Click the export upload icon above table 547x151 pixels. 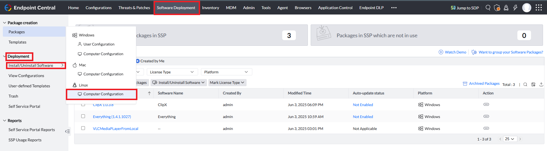pos(541,84)
